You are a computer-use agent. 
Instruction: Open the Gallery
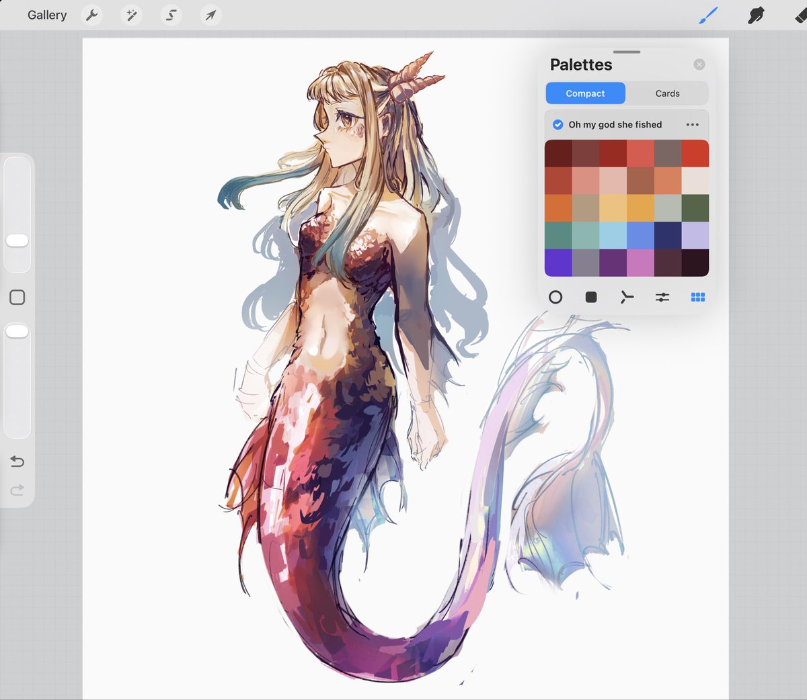(47, 15)
